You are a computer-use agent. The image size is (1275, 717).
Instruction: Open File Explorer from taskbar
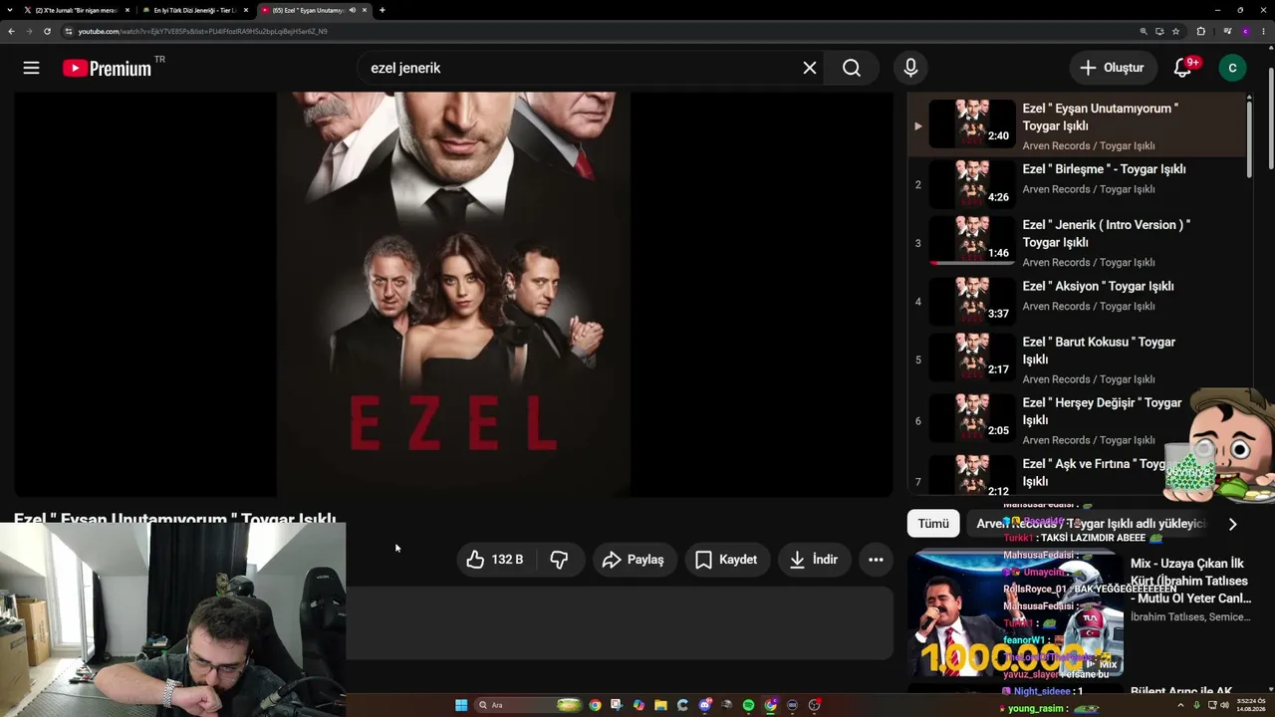660,705
